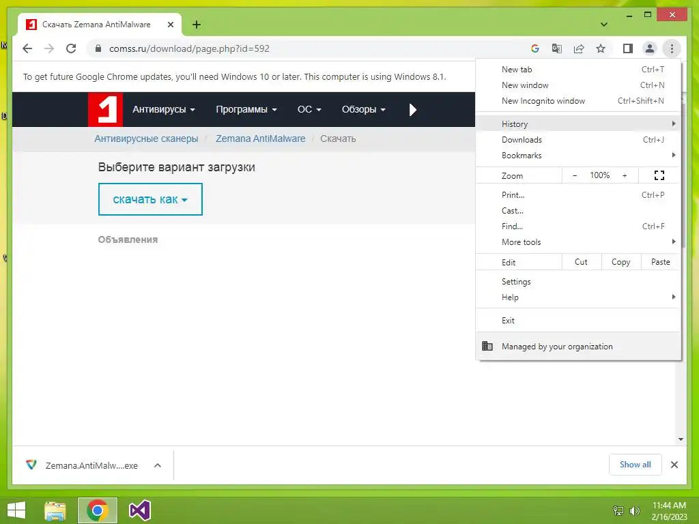The width and height of the screenshot is (699, 524).
Task: Select Cast... in the menu
Action: [578, 210]
